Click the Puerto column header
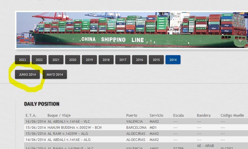 [132, 116]
